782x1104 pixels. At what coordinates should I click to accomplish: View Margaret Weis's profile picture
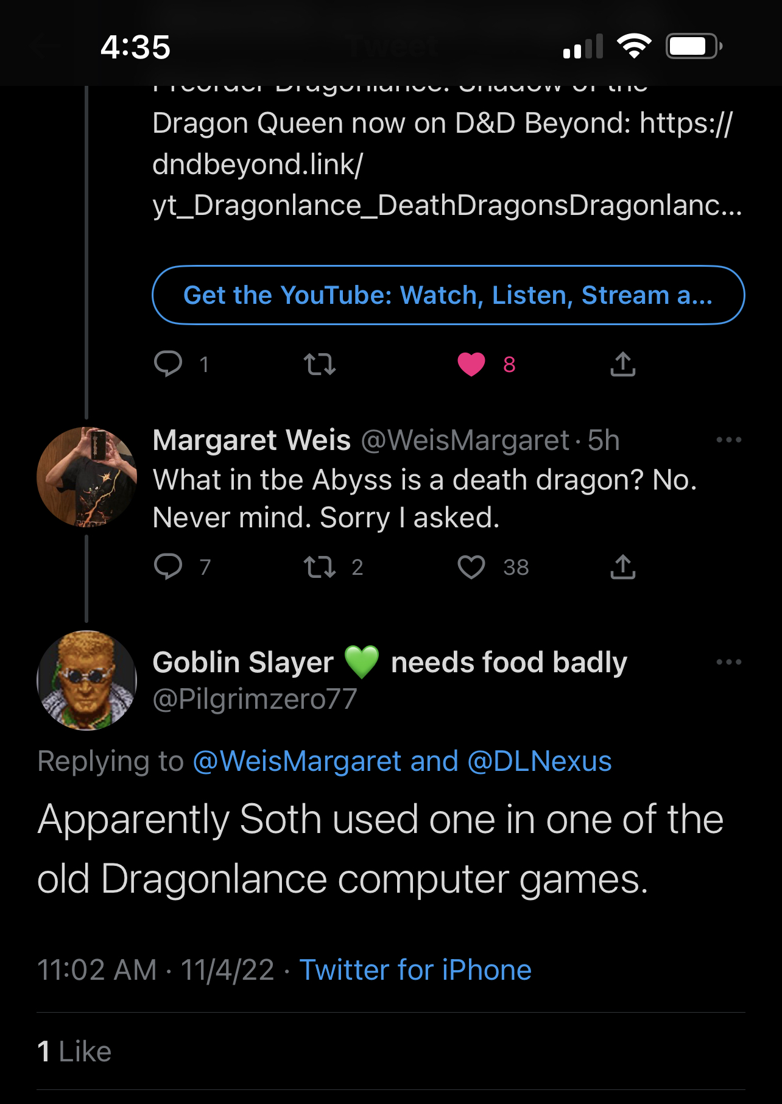tap(86, 477)
